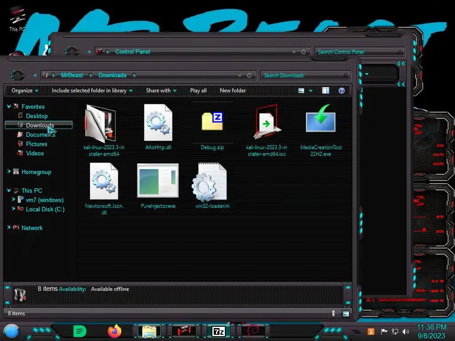Expand the Local Disk (C:) node
455x341 pixels.
pyautogui.click(x=13, y=209)
